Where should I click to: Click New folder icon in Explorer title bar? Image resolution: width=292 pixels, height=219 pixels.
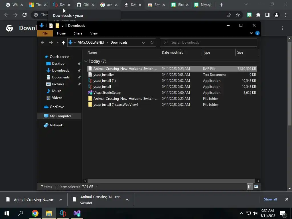point(57,26)
